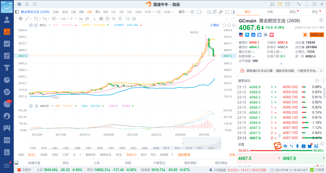
Task: Hide all drawings with the eye-slash icon
Action: pyautogui.click(x=114, y=19)
